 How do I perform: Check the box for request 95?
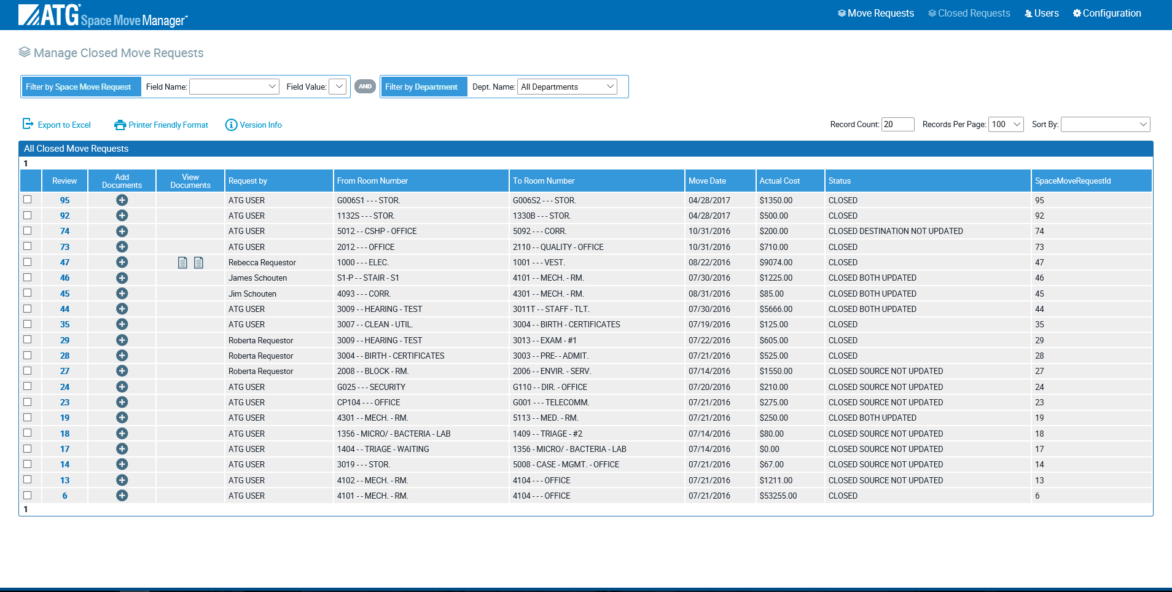coord(28,200)
